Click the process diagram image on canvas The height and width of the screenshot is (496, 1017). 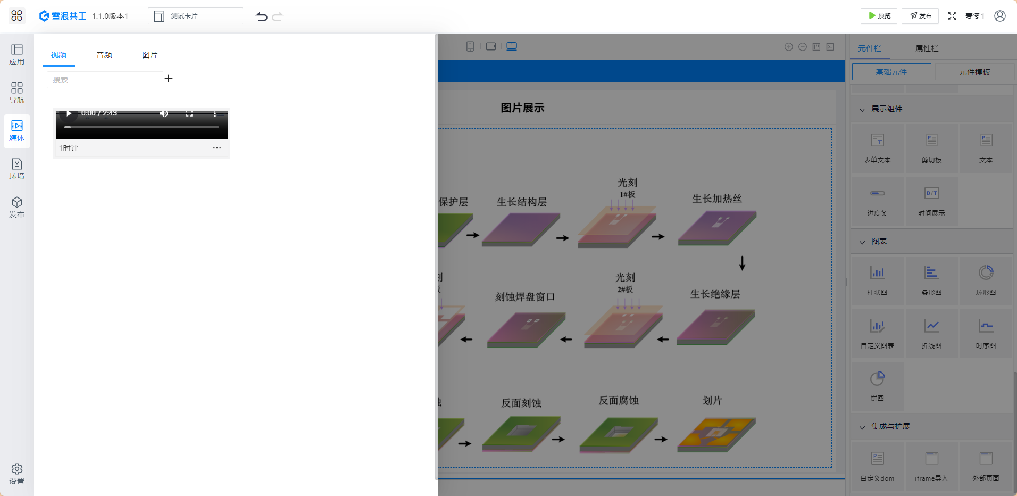coord(635,298)
